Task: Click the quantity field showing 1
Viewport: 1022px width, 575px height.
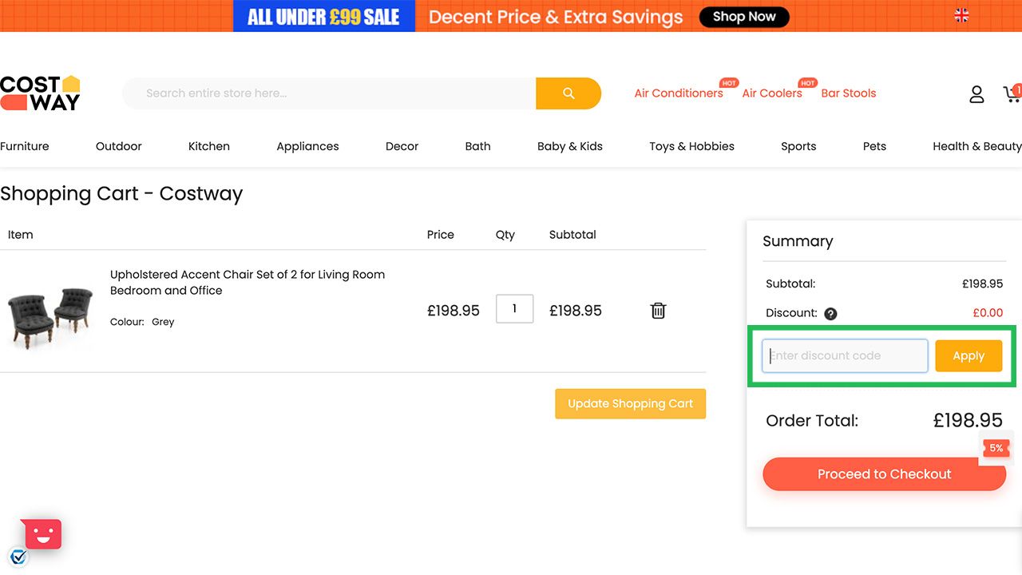Action: tap(514, 309)
